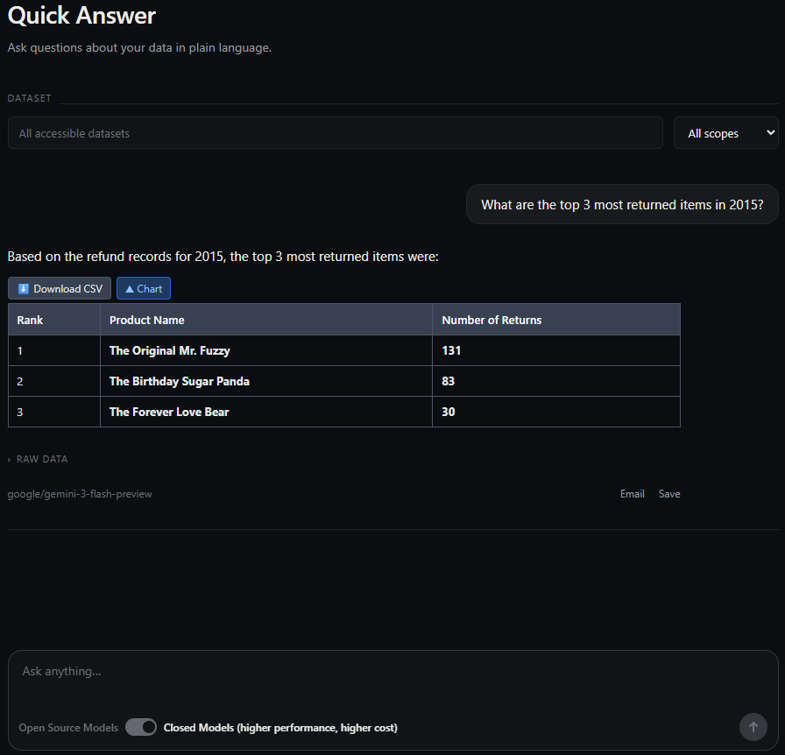
Task: Click the Download CSV button
Action: pos(60,288)
